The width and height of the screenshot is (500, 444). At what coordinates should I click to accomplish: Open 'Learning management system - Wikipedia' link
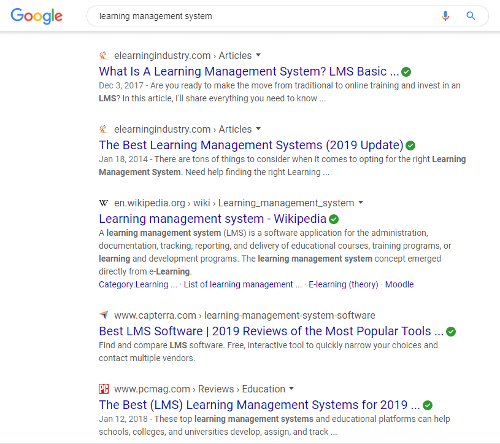coord(212,219)
